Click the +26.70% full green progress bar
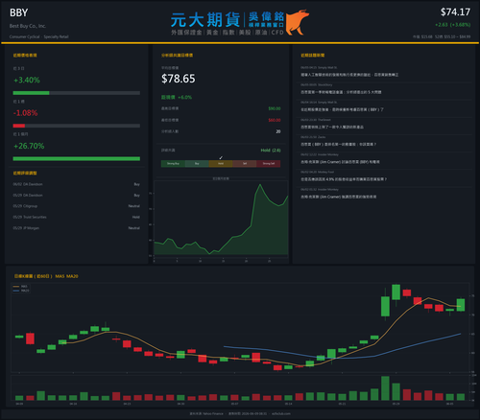Screen dimensions: 480x420 [77, 159]
